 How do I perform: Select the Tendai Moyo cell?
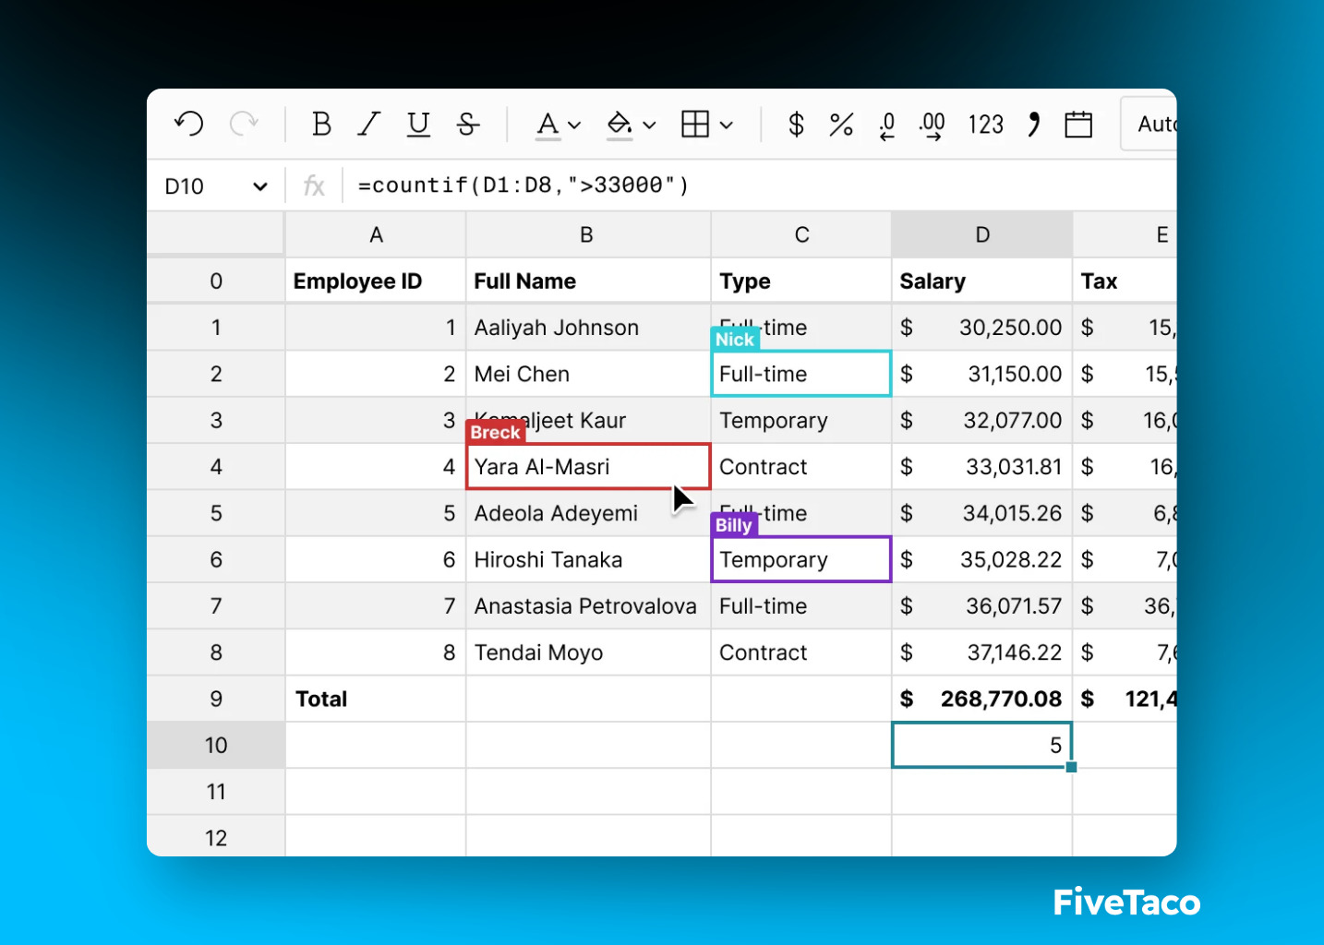588,652
